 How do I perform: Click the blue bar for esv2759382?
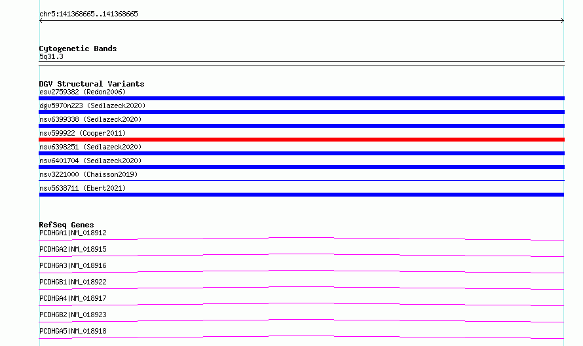tap(301, 98)
